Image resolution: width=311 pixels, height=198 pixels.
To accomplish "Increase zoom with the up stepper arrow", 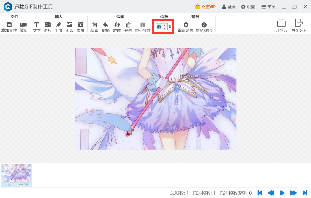I will click(x=165, y=25).
